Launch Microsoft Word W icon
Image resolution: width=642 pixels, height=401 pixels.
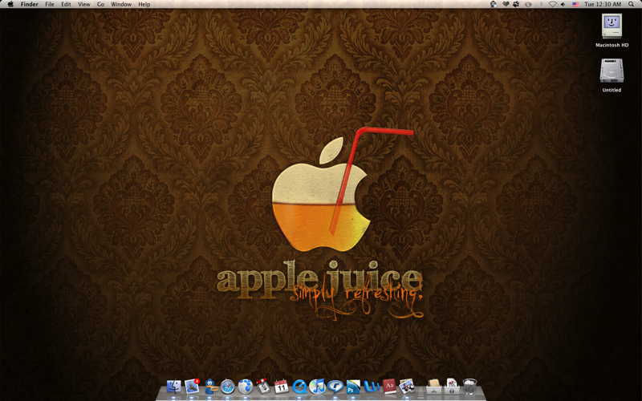pos(372,387)
